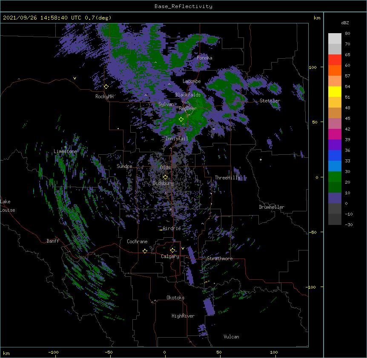Screen dimensions: 367x358
Task: Click the yellow V marker northwest of RockyMH
Action: [75, 78]
